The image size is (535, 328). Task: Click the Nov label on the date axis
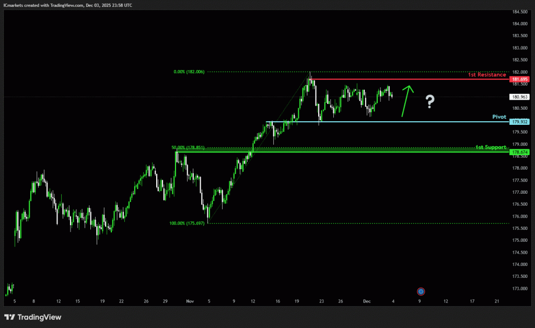[189, 301]
